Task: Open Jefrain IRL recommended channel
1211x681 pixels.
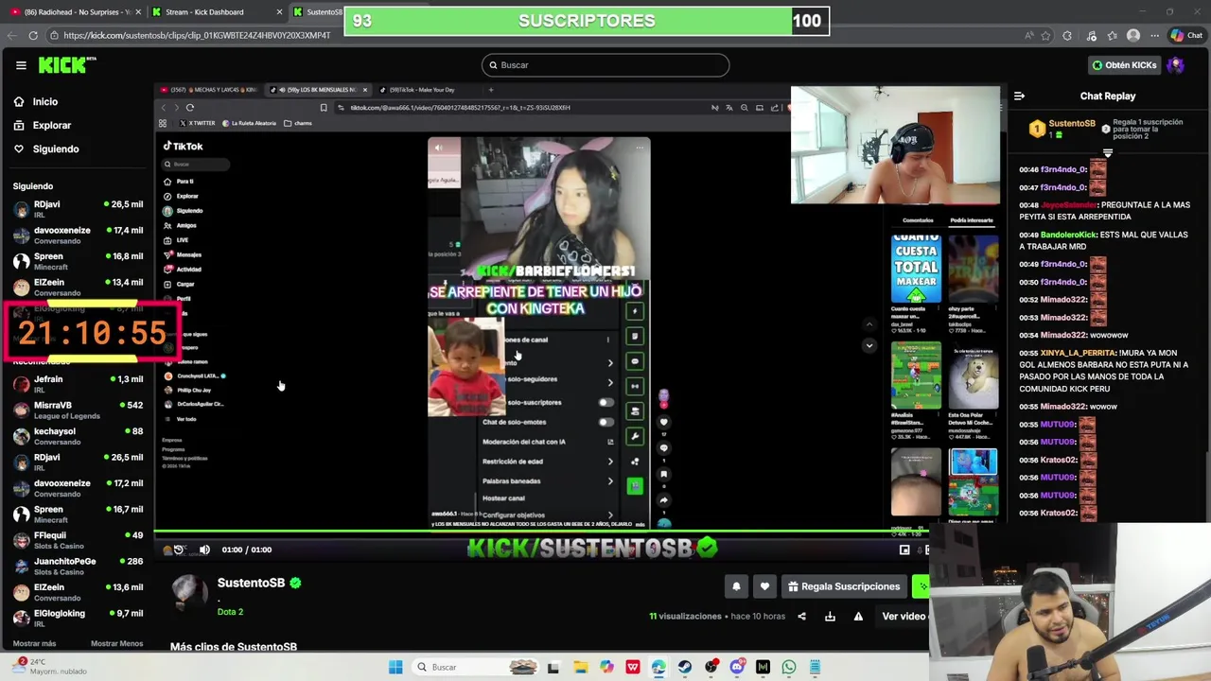Action: [78, 384]
